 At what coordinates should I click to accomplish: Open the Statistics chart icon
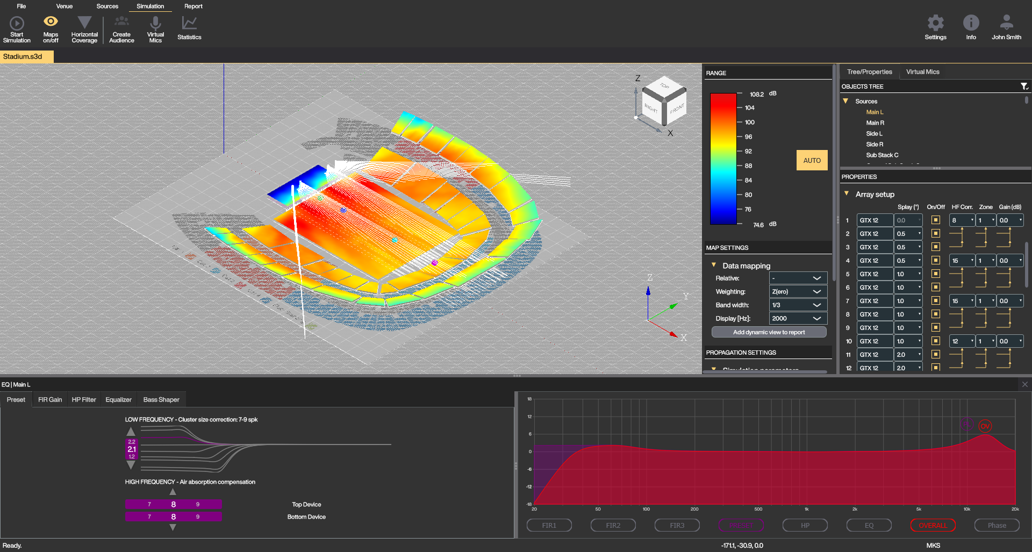pos(189,23)
